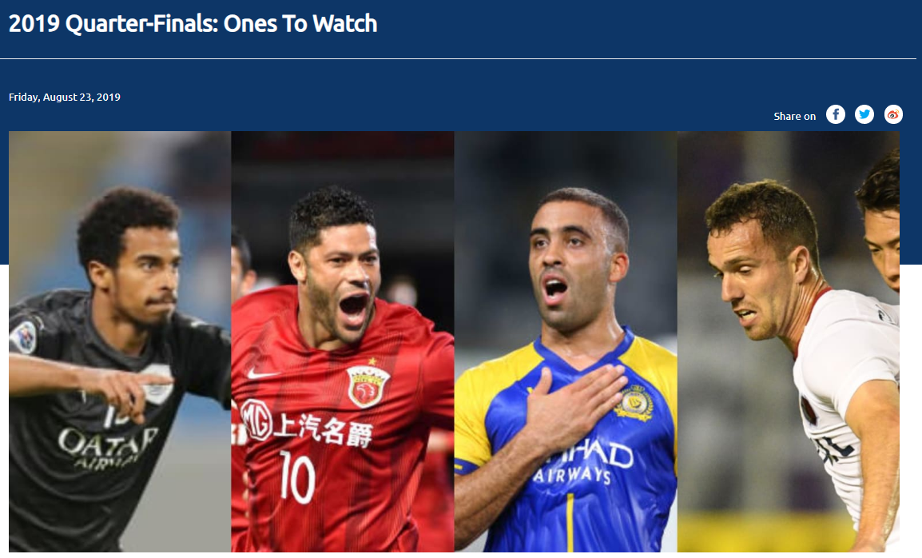Click the Nike swoosh on the red jersey
Screen dimensions: 922x558
[260, 374]
